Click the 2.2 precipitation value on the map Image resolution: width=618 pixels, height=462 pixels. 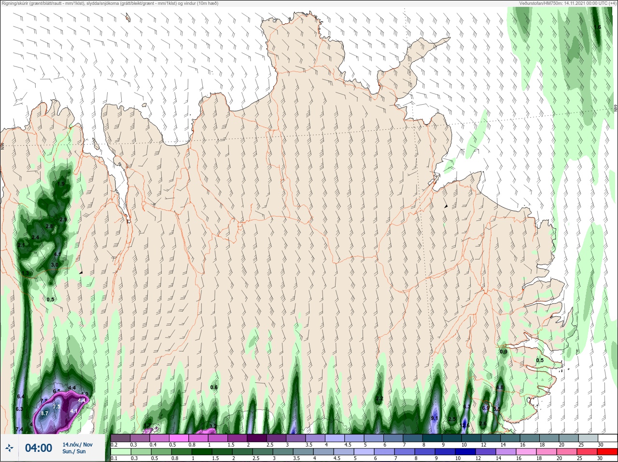coord(379,398)
